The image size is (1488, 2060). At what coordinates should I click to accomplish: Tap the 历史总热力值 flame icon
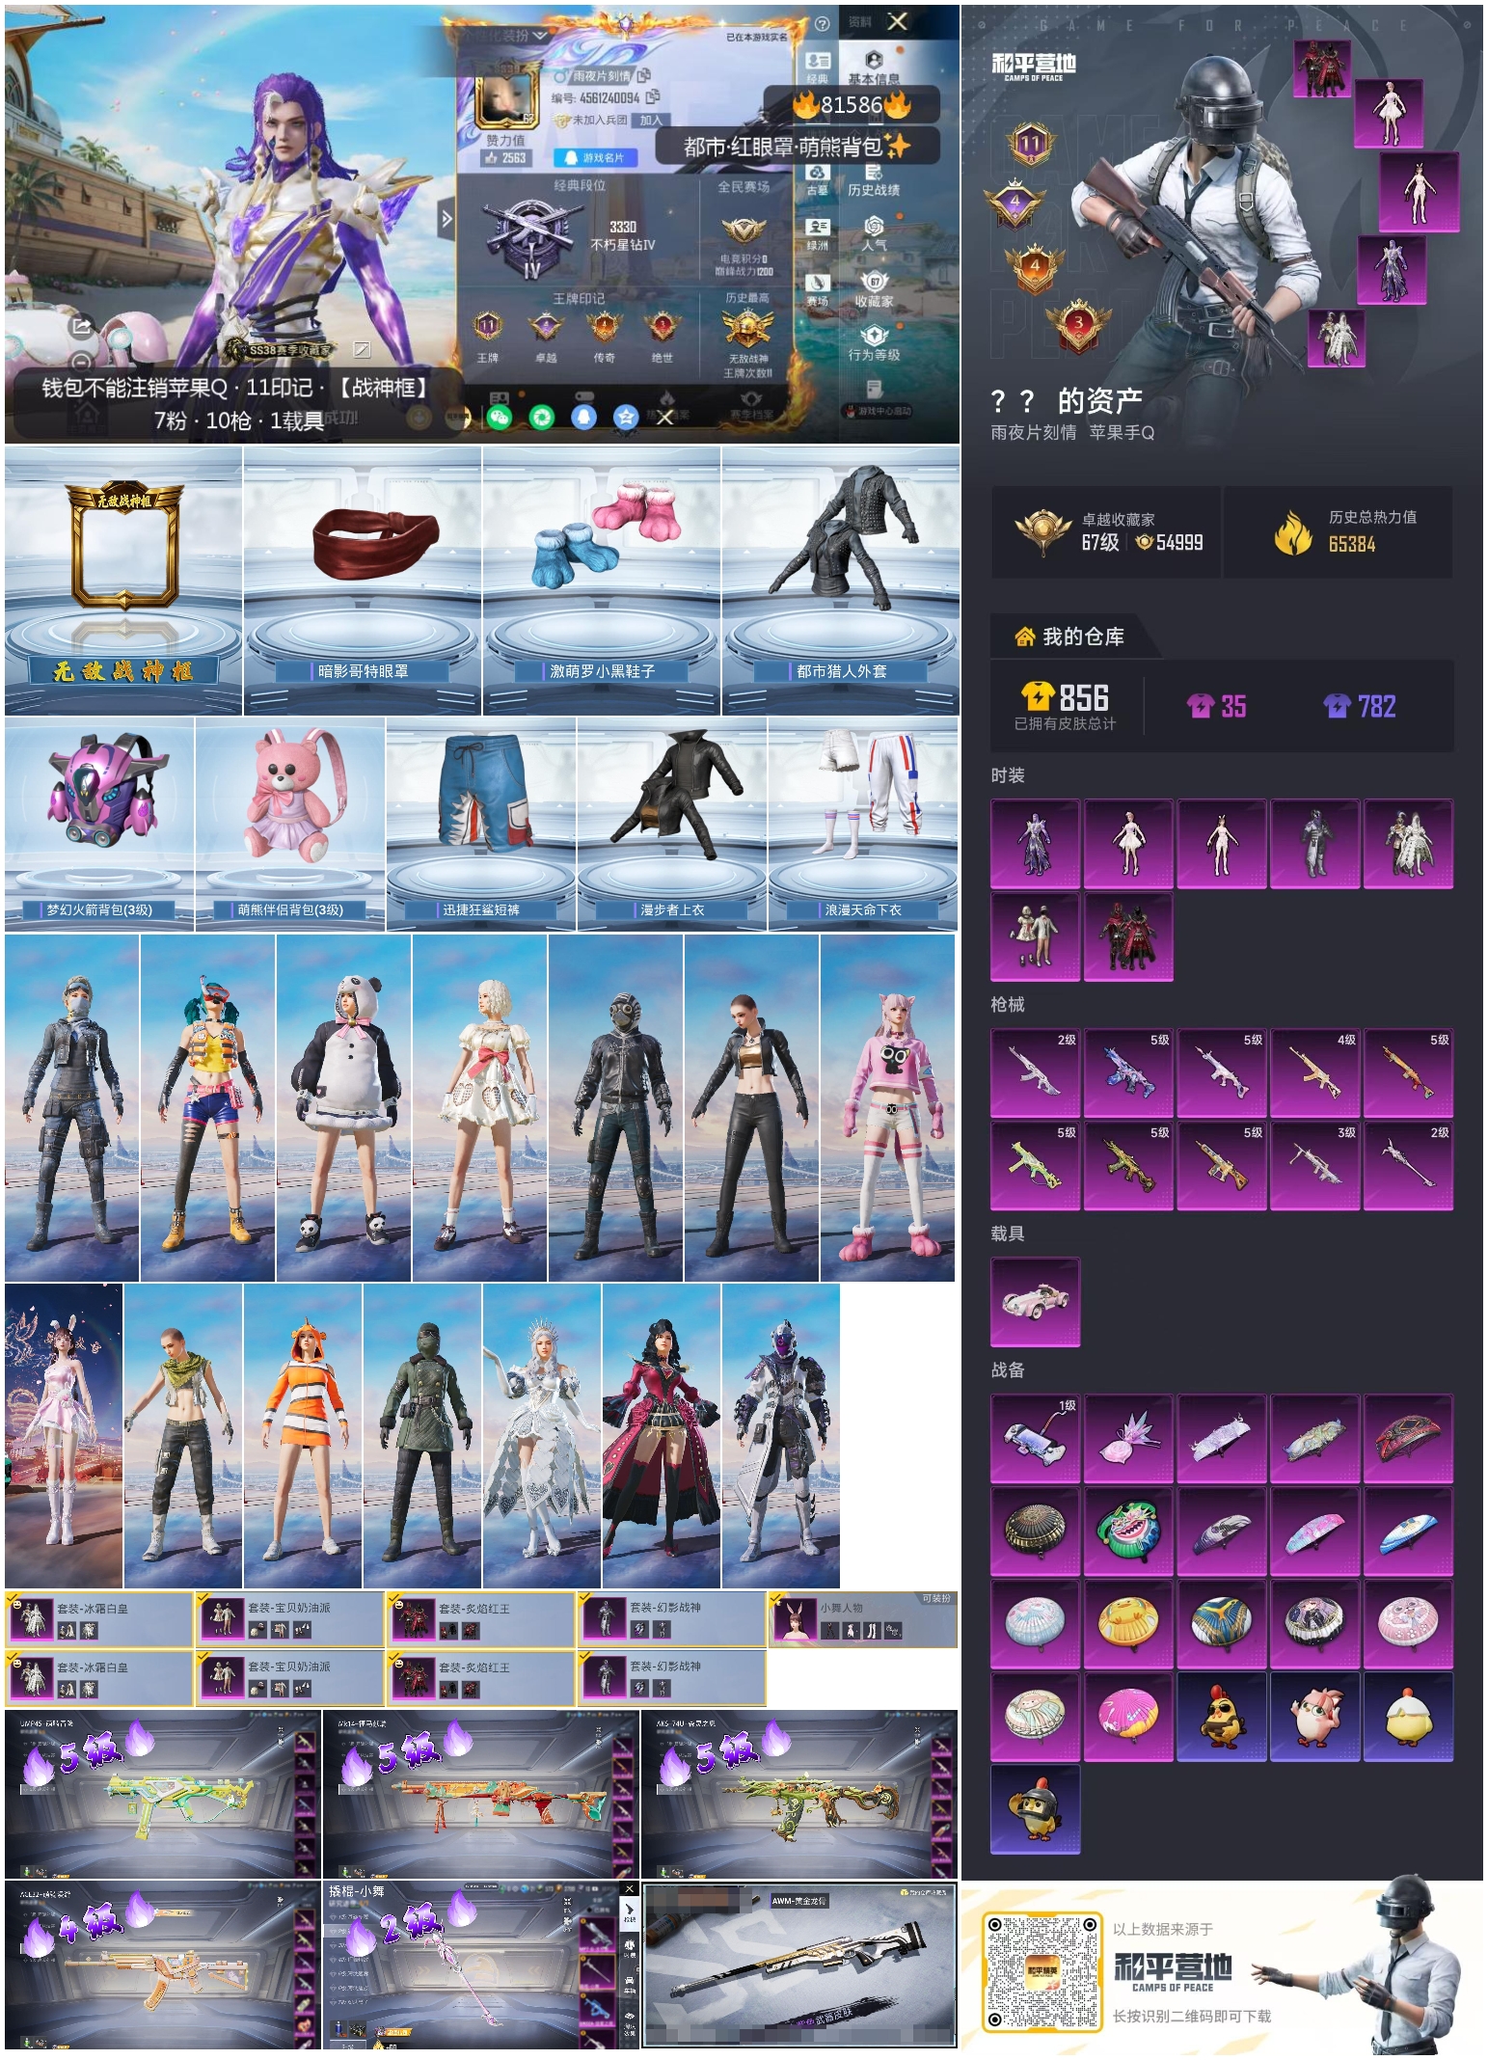tap(1293, 531)
